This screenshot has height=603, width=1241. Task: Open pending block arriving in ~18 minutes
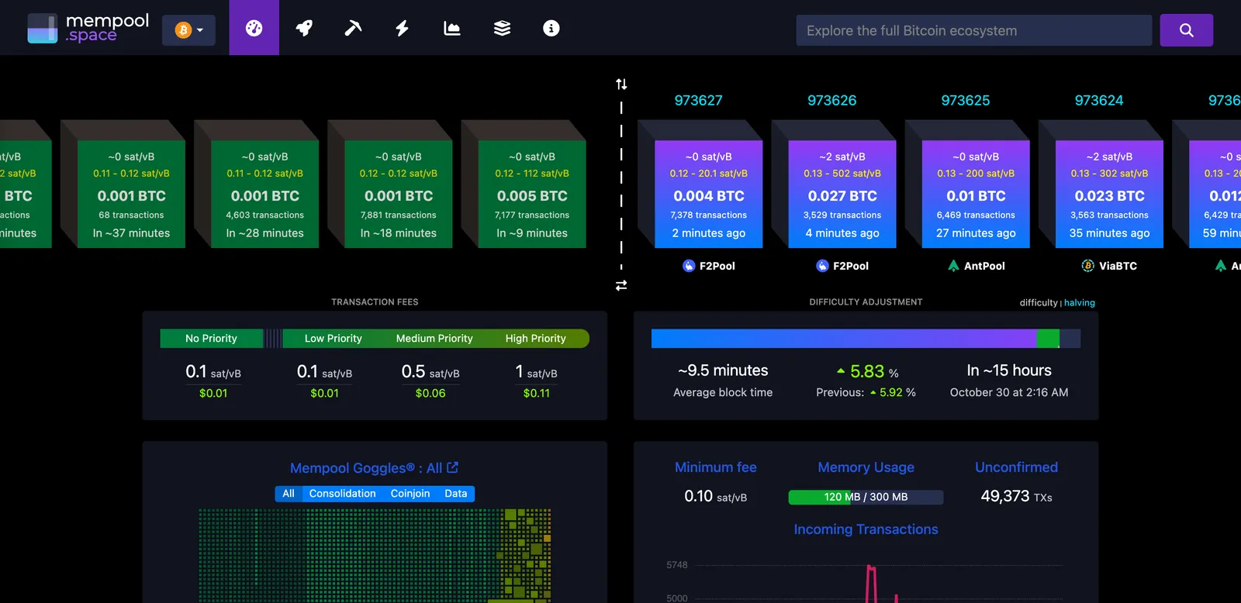(398, 194)
